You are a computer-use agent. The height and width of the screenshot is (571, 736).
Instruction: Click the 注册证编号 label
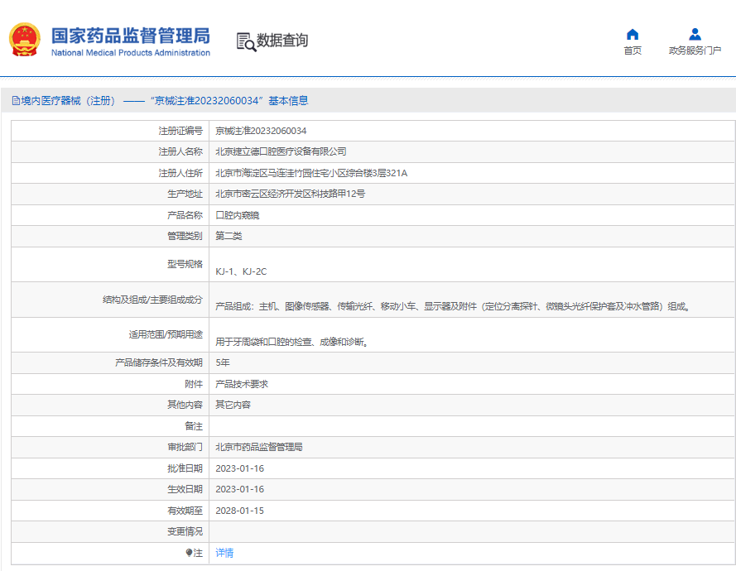point(180,131)
